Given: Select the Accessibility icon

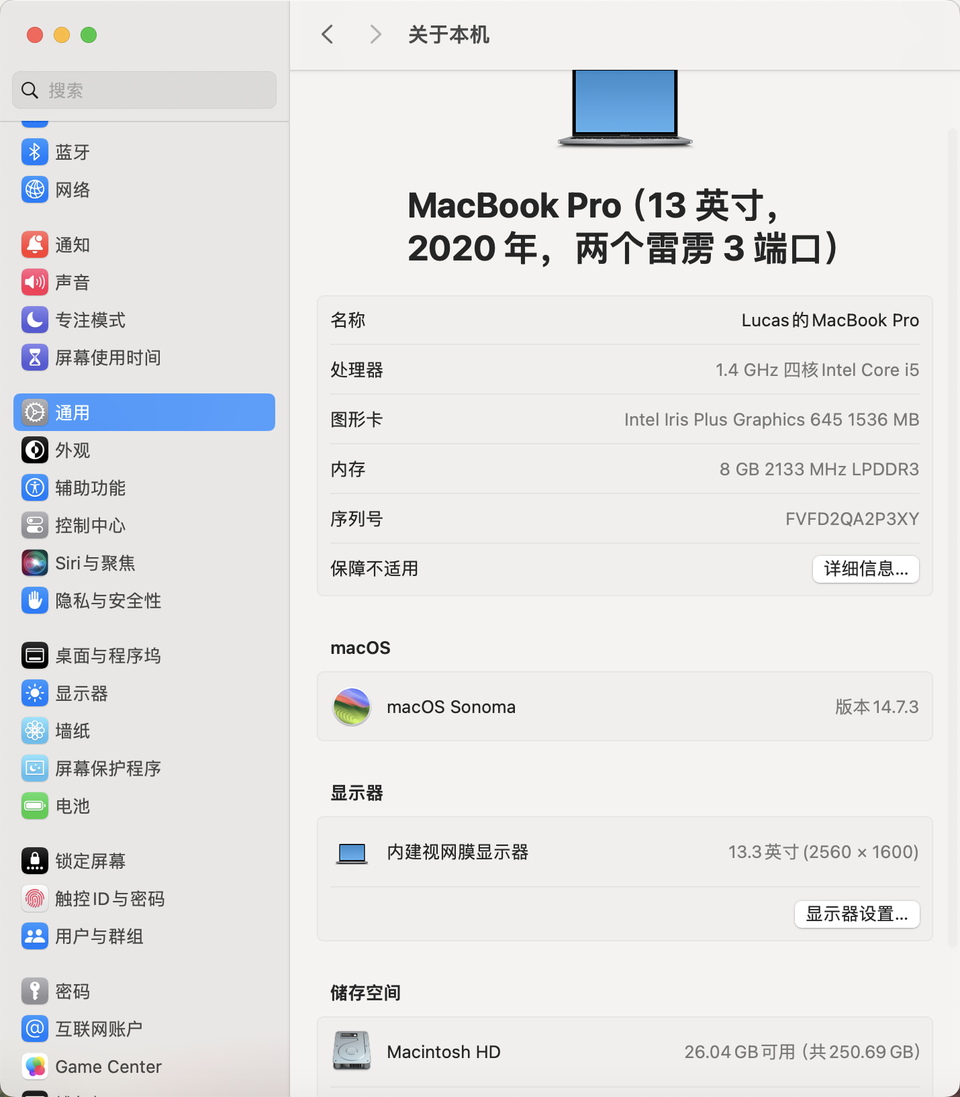Looking at the screenshot, I should (35, 487).
